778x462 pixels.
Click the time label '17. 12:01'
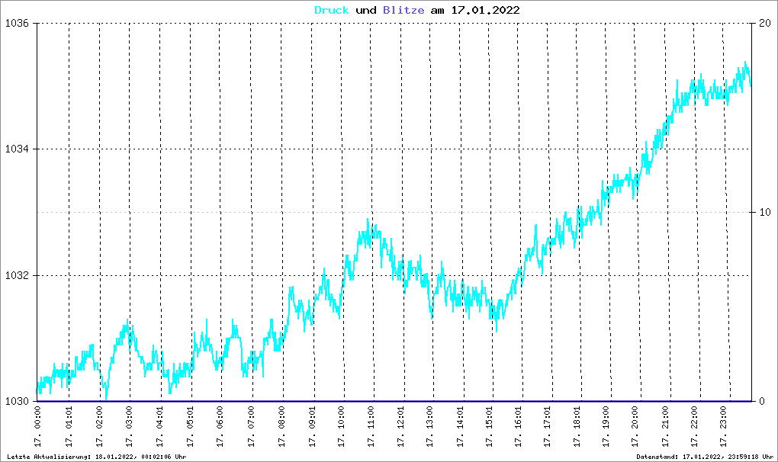click(x=401, y=427)
